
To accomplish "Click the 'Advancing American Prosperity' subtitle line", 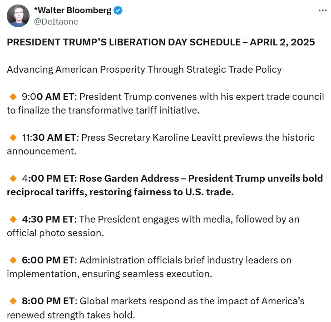I will click(x=144, y=69).
